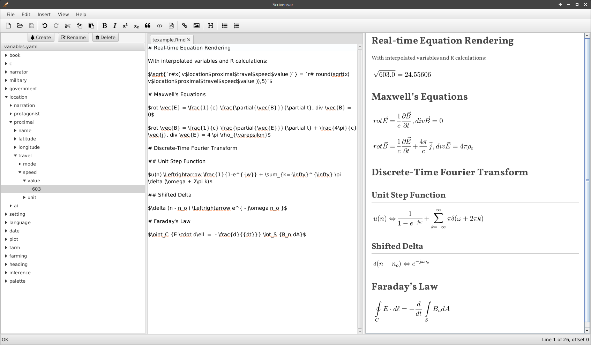Screen dimensions: 591x345
Task: Open the View menu
Action: tap(63, 14)
